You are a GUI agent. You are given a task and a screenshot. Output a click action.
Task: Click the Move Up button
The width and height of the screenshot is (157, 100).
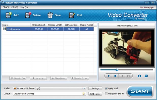pyautogui.click(x=38, y=78)
